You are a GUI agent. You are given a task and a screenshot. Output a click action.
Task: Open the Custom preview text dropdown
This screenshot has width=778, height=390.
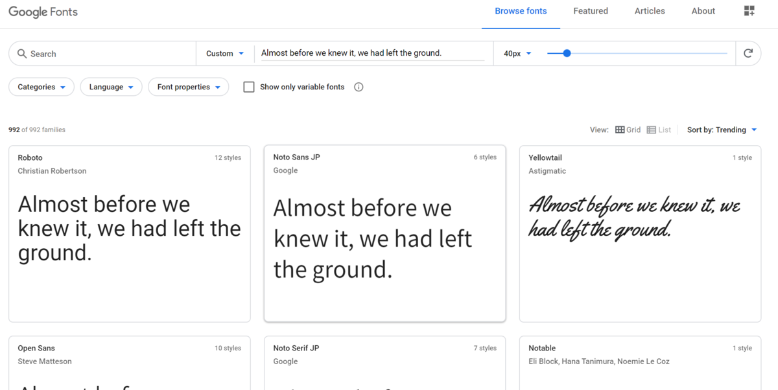click(225, 54)
